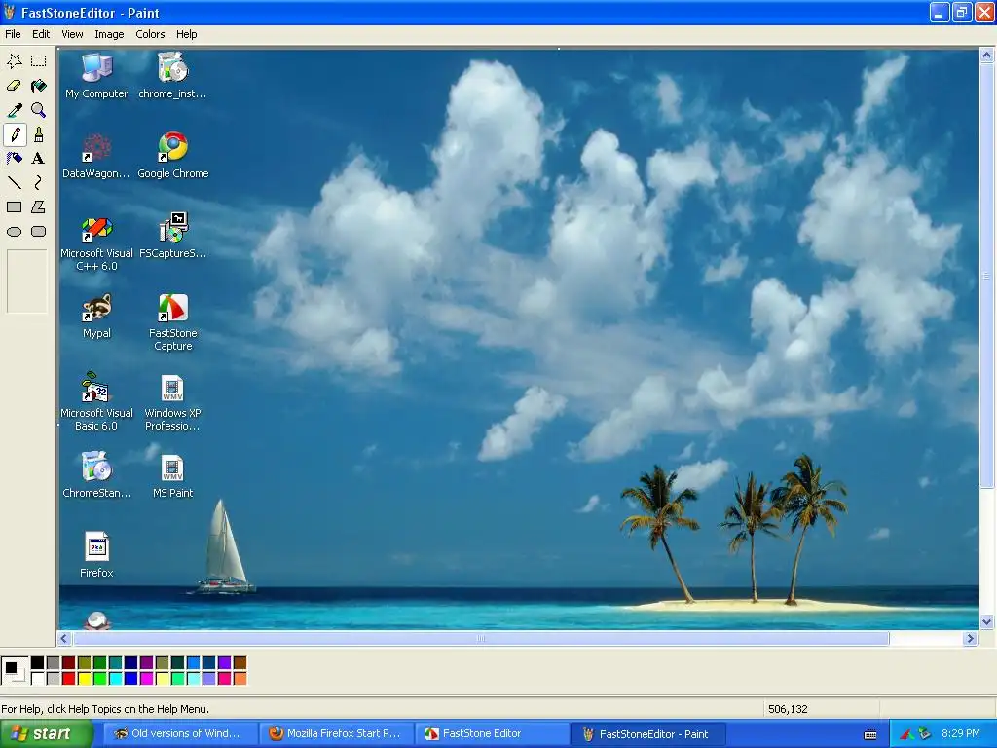Click the keyboard icon in the taskbar
Viewport: 997px width, 748px height.
click(870, 734)
